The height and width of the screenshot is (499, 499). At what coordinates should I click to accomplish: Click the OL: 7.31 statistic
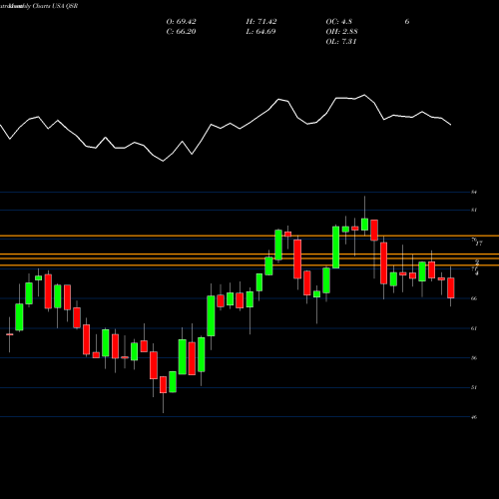(341, 42)
